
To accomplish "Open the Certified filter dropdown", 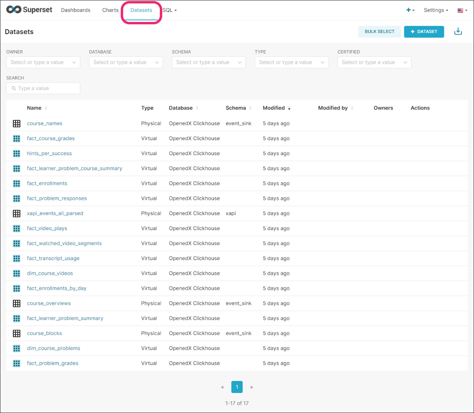I will [375, 62].
